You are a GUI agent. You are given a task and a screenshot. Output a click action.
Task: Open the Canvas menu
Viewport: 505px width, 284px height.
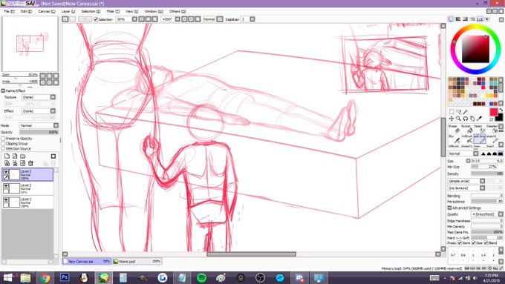click(47, 11)
